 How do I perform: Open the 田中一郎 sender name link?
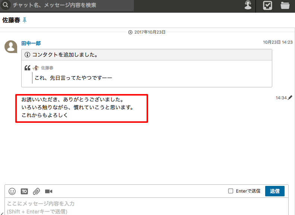(x=31, y=44)
